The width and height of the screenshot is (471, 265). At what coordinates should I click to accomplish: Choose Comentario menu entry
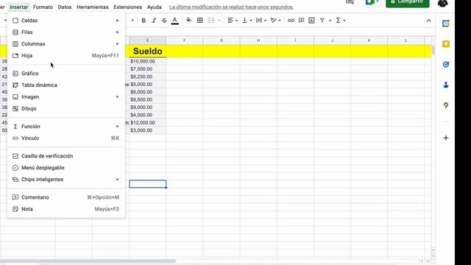66,197
